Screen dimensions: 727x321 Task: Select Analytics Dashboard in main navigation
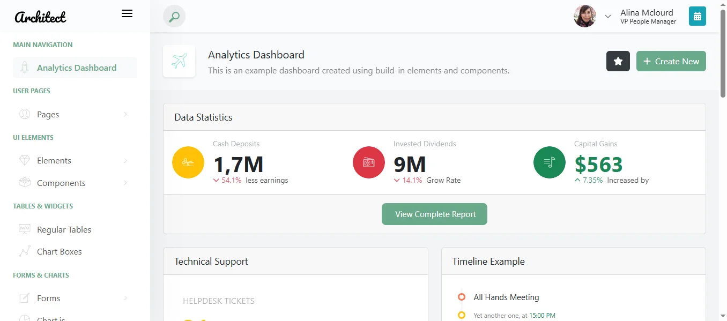[x=76, y=68]
